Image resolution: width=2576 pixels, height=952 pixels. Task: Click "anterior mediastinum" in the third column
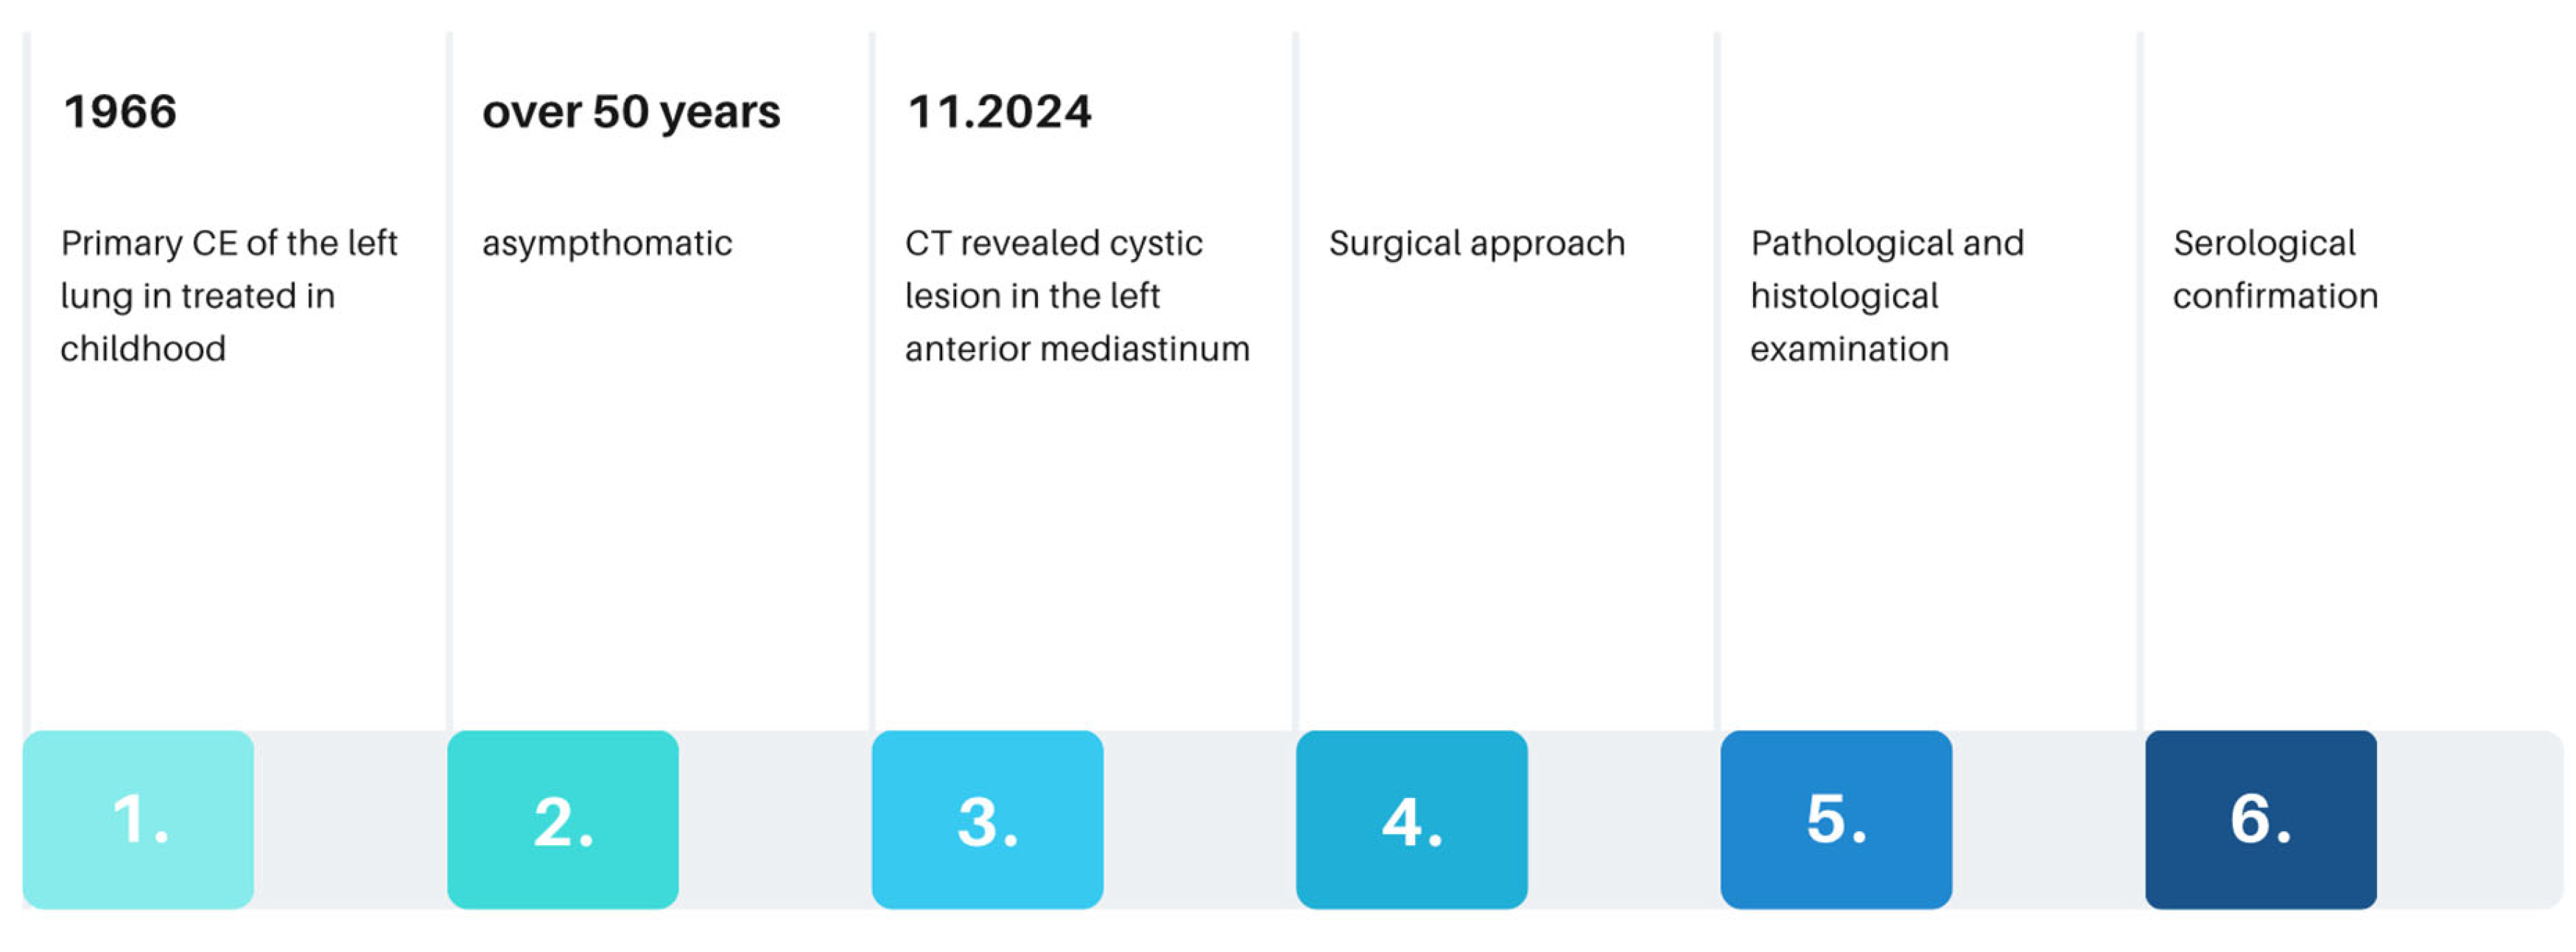point(1077,349)
